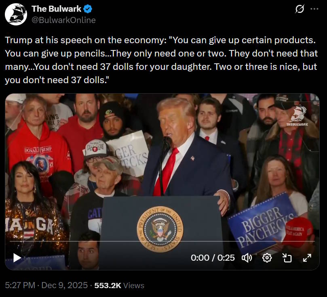Seek on the video progress bar

[162, 241]
